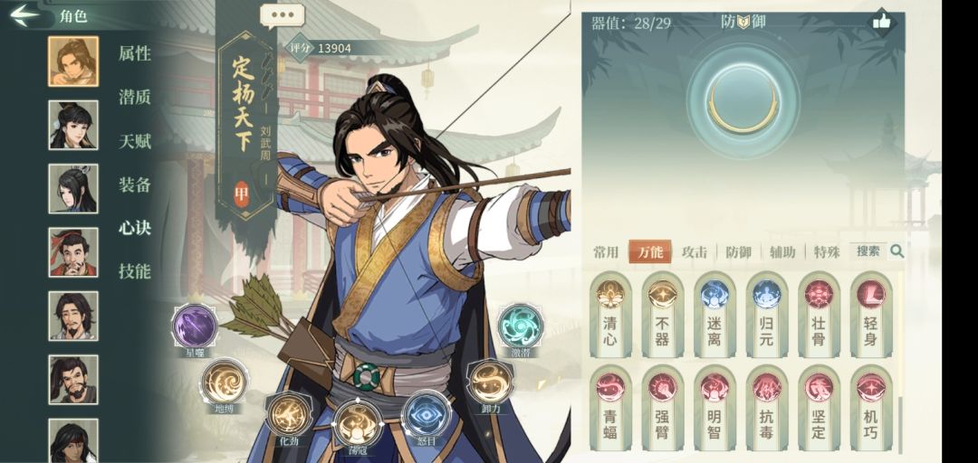Screen dimensions: 978x463
Task: Select the blue 怒目 eye orb
Action: [426, 414]
